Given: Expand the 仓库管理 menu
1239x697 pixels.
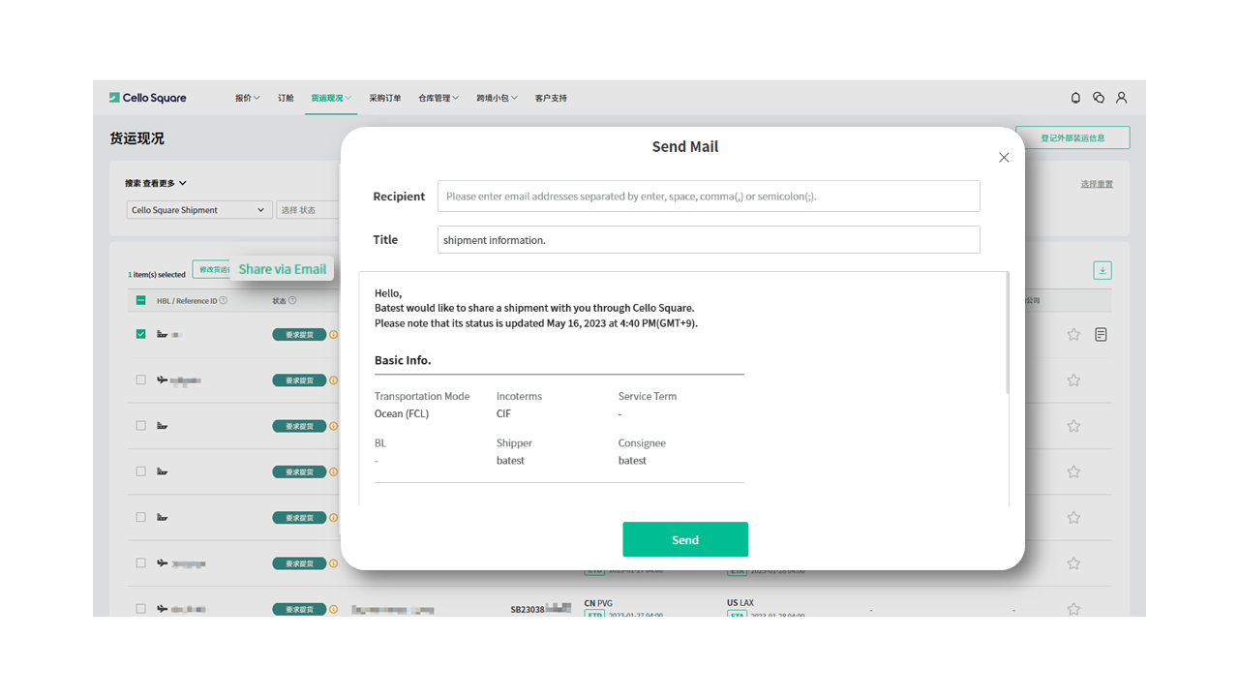Looking at the screenshot, I should point(438,98).
